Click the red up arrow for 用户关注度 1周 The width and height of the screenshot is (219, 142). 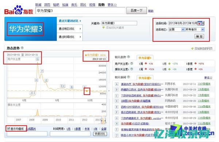146,64
